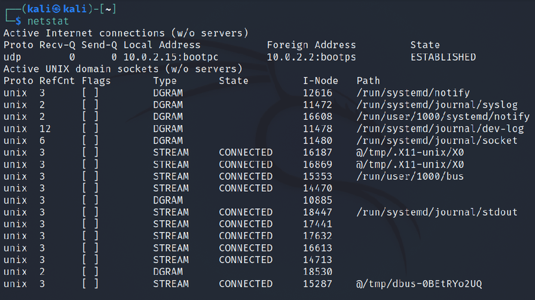
Task: Click the Active UNIX domain sockets heading
Action: point(123,69)
